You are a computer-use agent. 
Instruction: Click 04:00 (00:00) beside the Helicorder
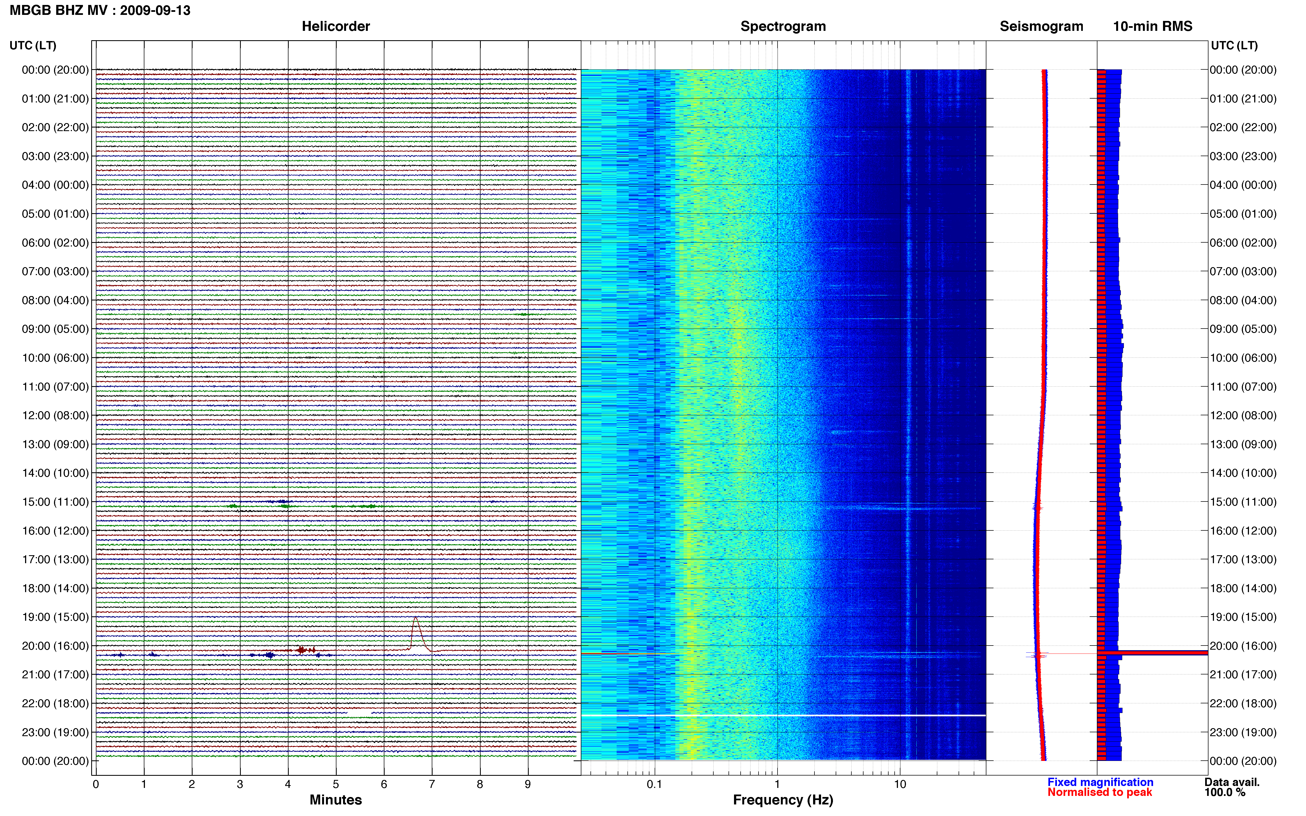(55, 185)
